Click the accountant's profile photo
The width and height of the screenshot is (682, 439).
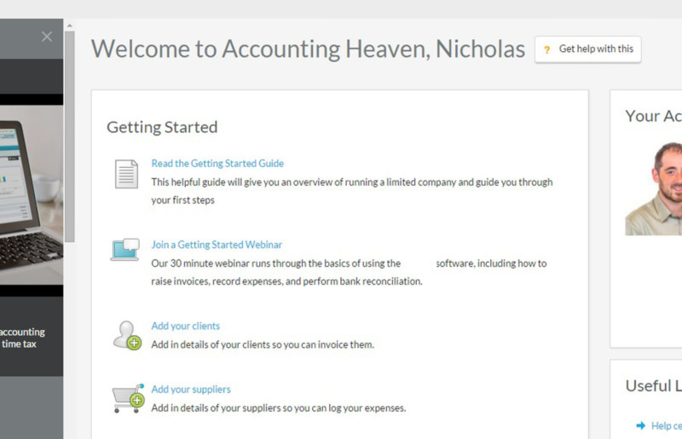pyautogui.click(x=654, y=188)
